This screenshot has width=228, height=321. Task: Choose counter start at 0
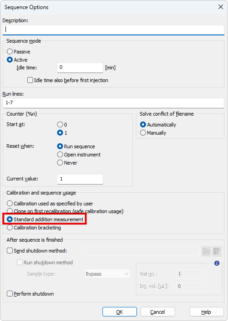pyautogui.click(x=62, y=125)
